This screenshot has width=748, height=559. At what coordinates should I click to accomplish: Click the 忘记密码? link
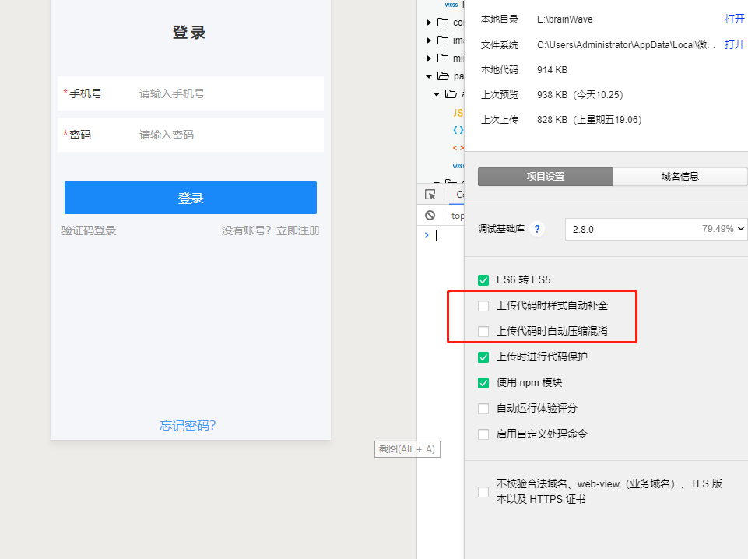tap(188, 426)
